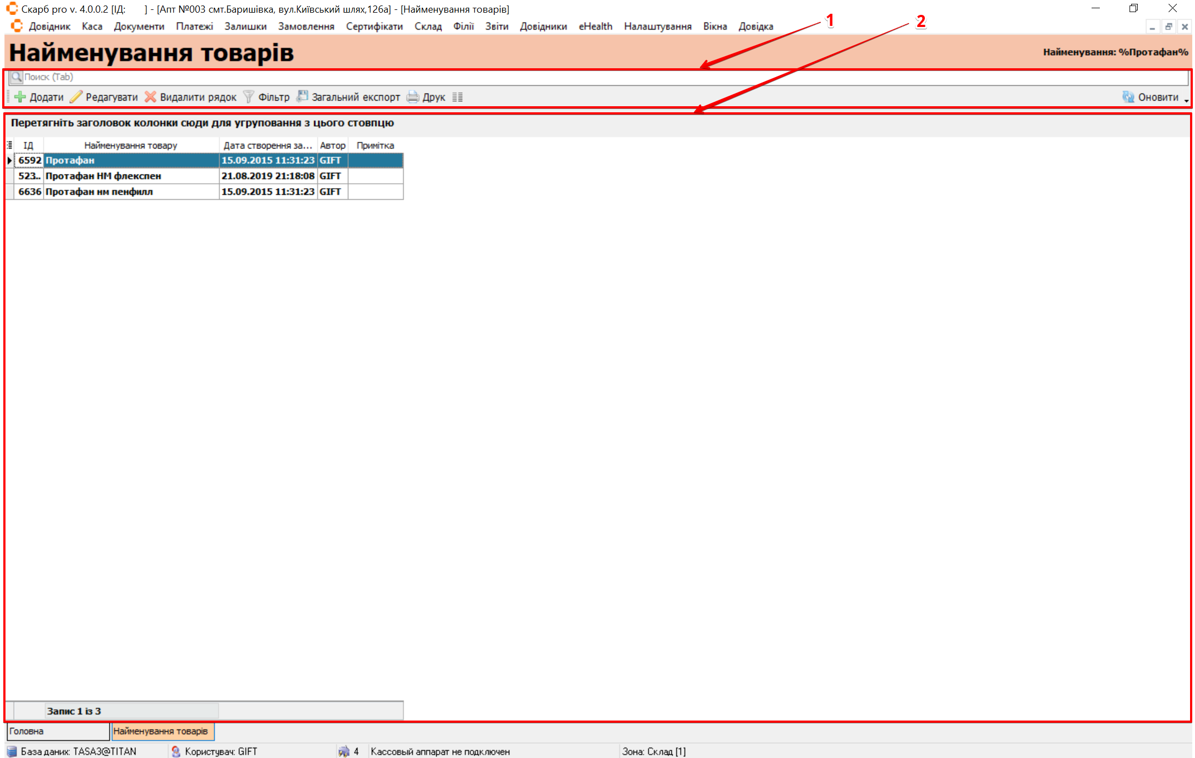The image size is (1195, 758).
Task: Open the grid column chooser button left of ІД
Action: (x=9, y=145)
